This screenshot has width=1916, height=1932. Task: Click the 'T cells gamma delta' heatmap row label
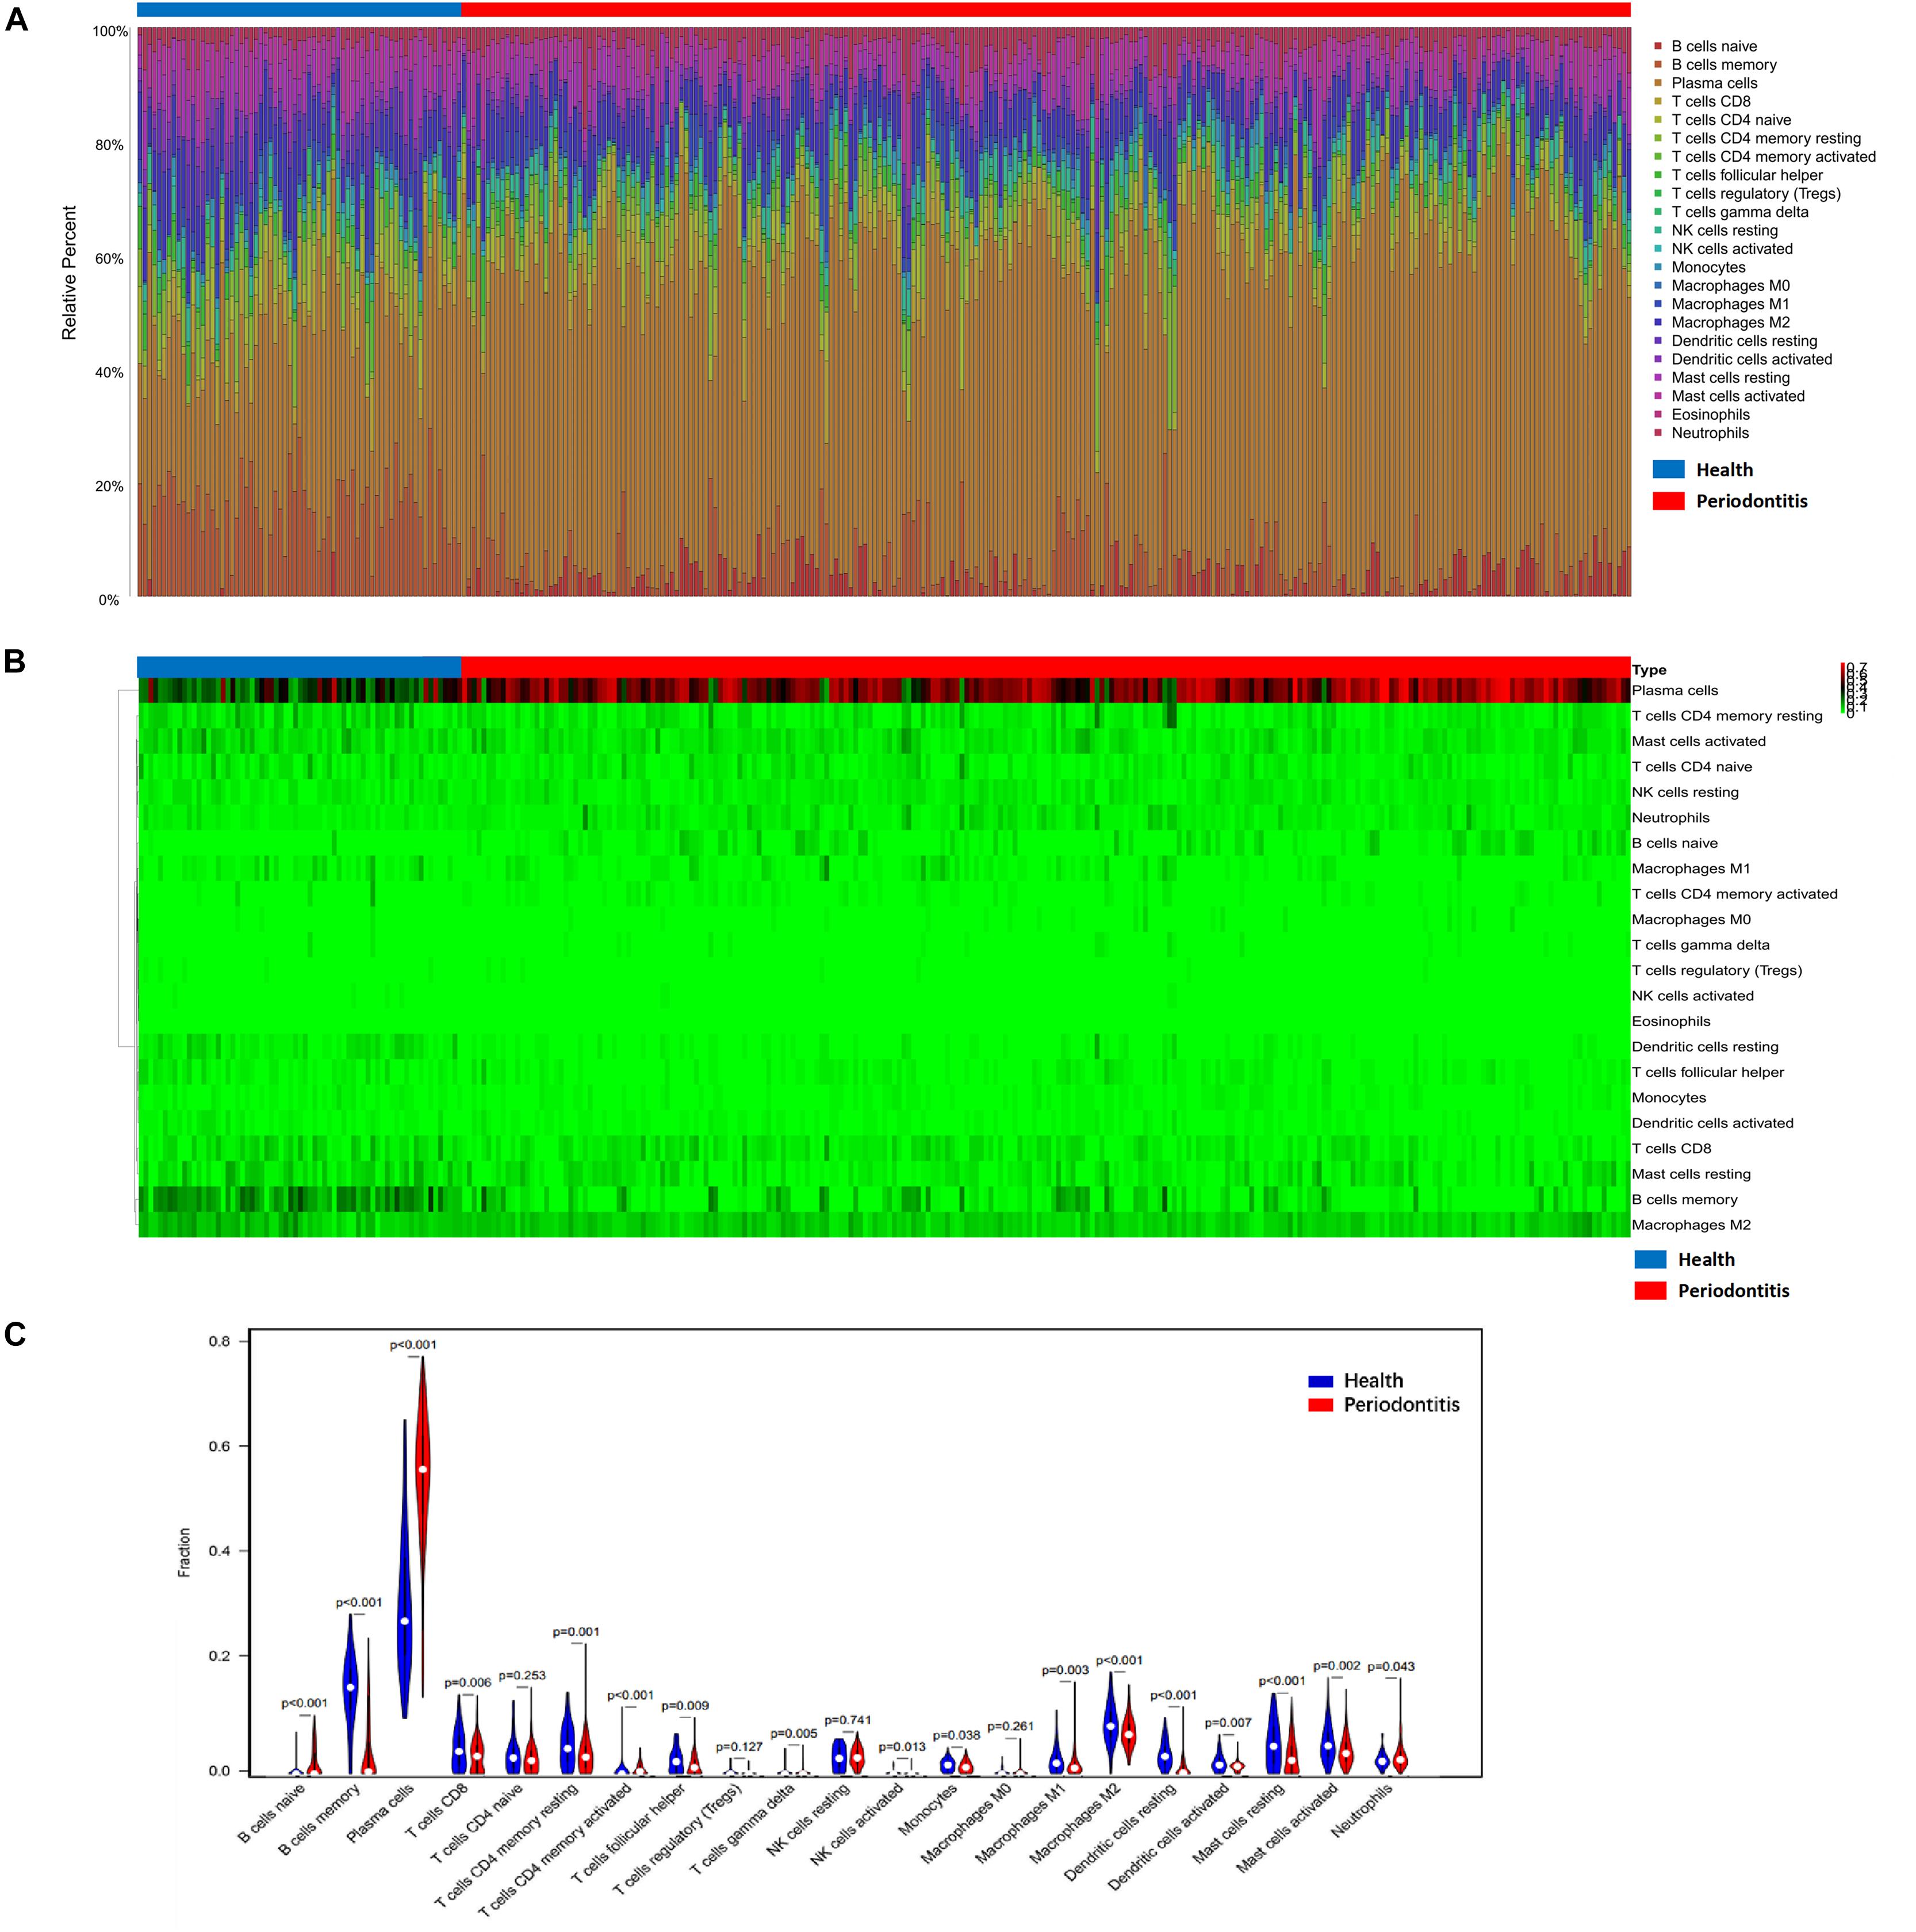click(x=1701, y=945)
